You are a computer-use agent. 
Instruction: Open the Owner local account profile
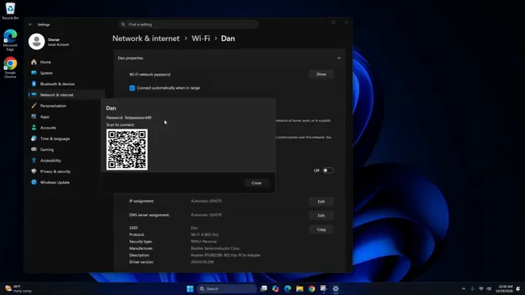tap(49, 42)
